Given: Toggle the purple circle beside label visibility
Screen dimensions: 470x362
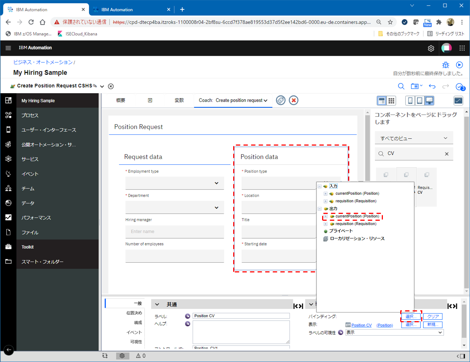Looking at the screenshot, I should coord(341,332).
